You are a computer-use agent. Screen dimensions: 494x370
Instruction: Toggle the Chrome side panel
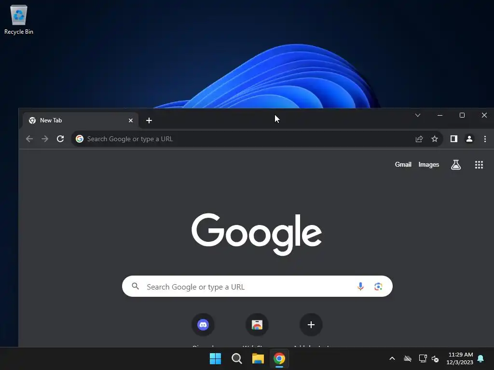tap(453, 139)
